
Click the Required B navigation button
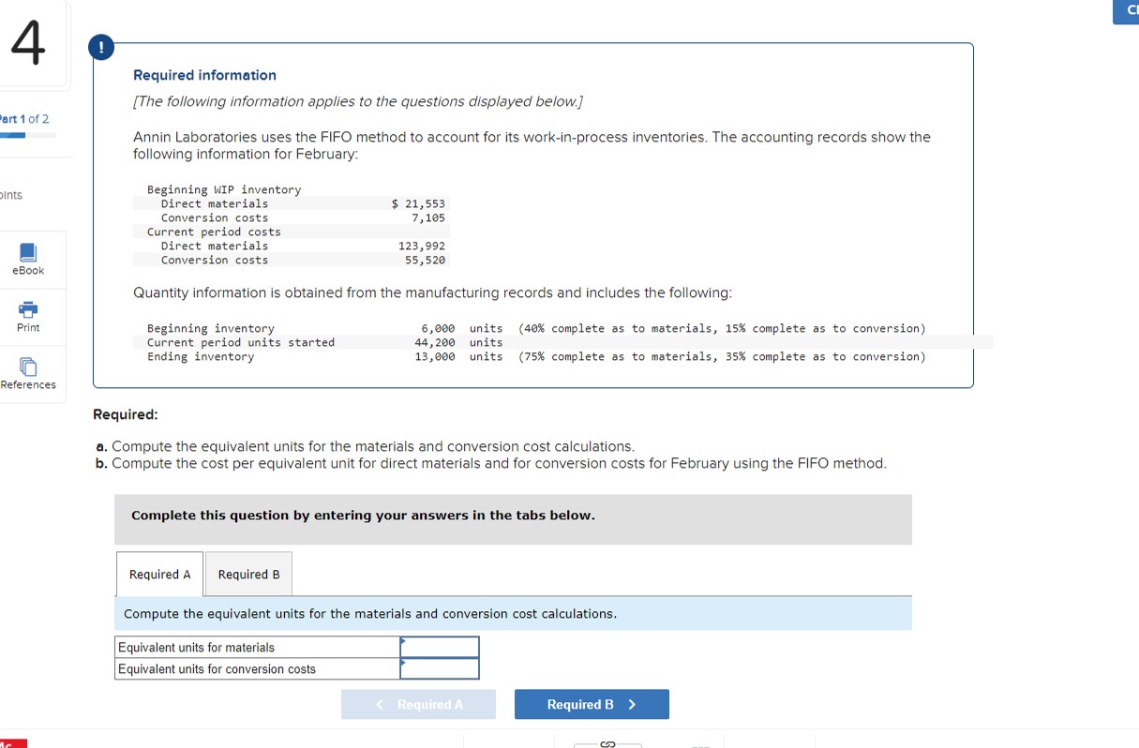click(x=591, y=704)
